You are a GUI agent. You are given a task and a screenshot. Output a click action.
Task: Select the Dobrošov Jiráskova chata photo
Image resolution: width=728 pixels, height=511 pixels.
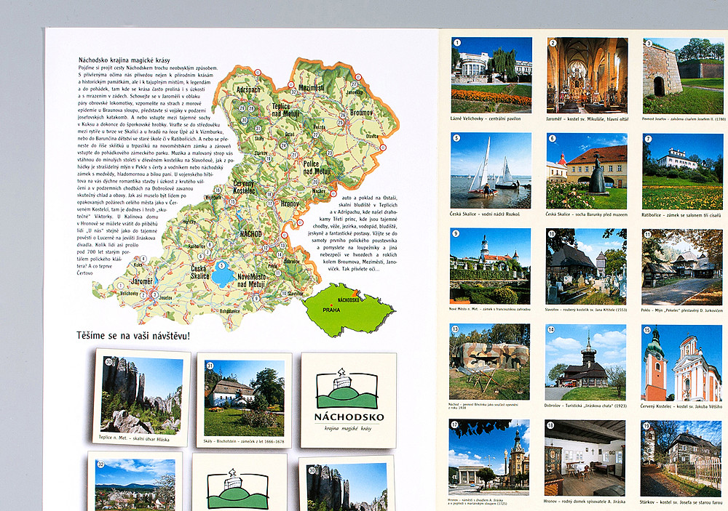(585, 362)
